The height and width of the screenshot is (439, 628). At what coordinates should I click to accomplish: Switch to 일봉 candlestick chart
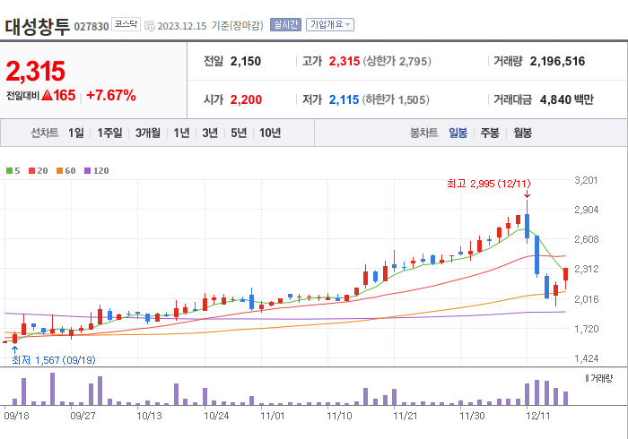pyautogui.click(x=458, y=133)
